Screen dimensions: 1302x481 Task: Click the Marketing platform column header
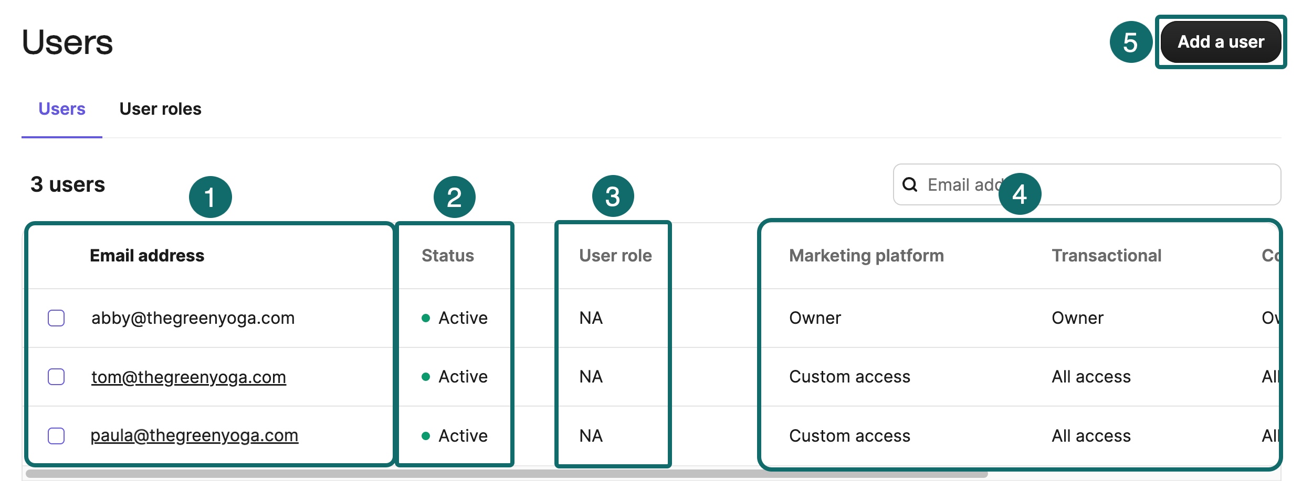[866, 256]
